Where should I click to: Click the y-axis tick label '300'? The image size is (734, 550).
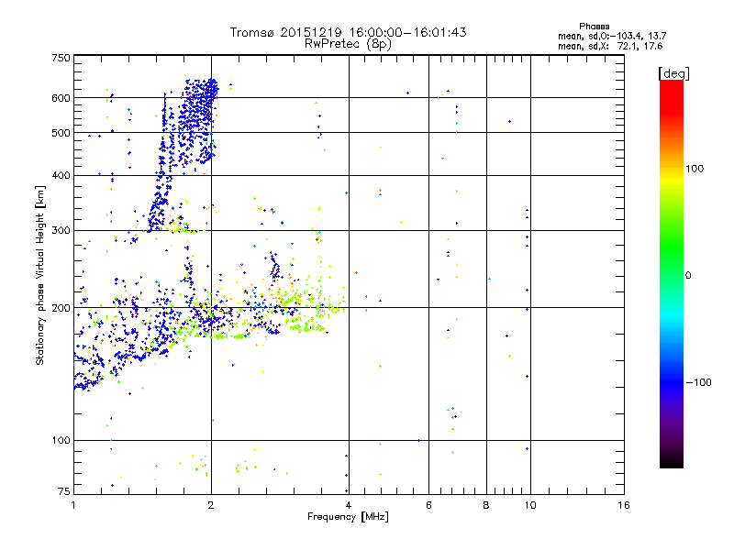click(61, 230)
